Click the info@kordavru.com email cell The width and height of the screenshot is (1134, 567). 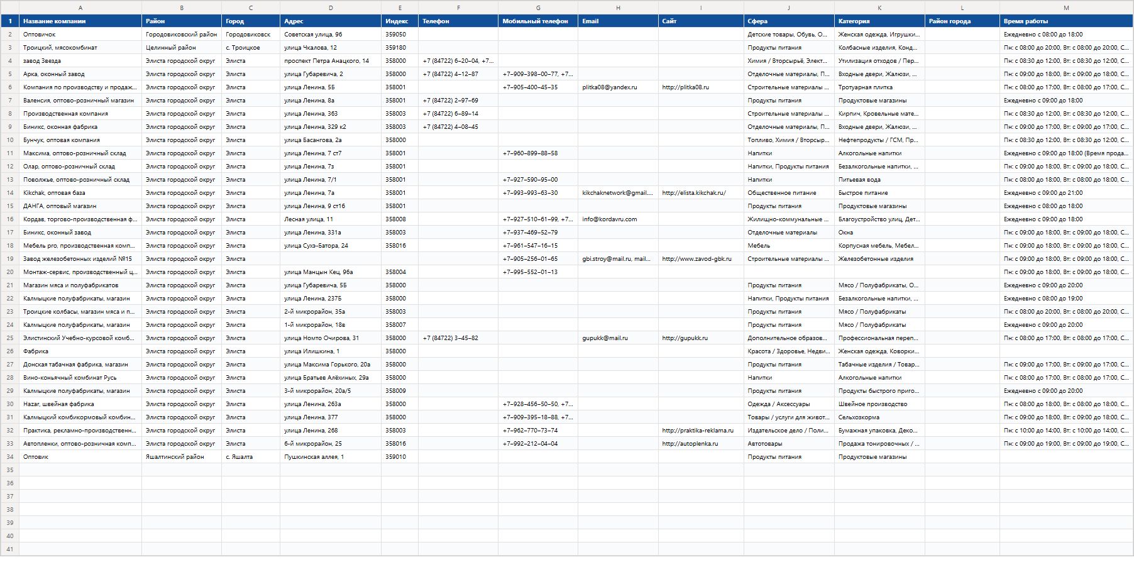click(x=618, y=219)
